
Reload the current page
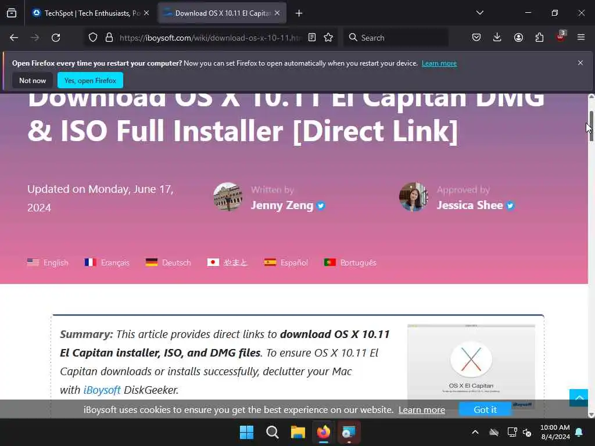(56, 38)
